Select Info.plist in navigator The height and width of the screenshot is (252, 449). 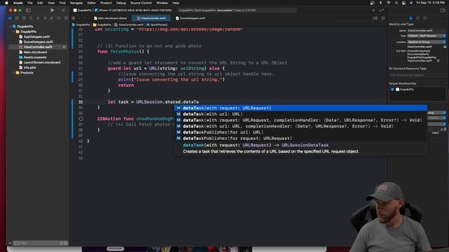pos(29,67)
